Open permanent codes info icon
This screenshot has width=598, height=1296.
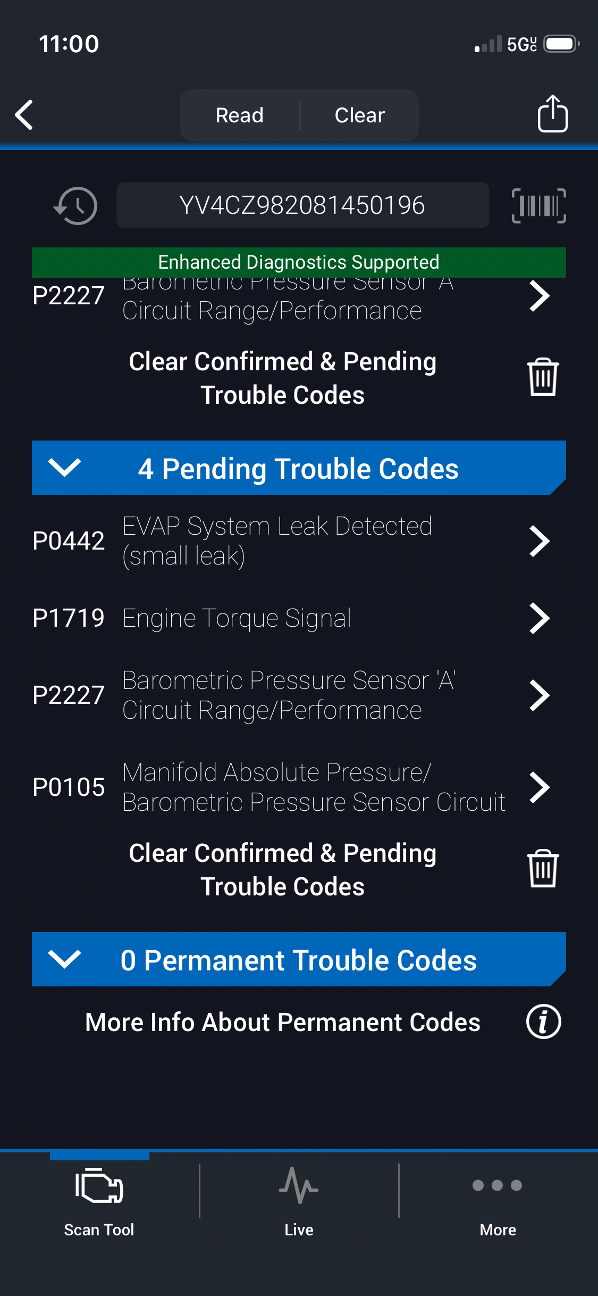click(543, 1022)
